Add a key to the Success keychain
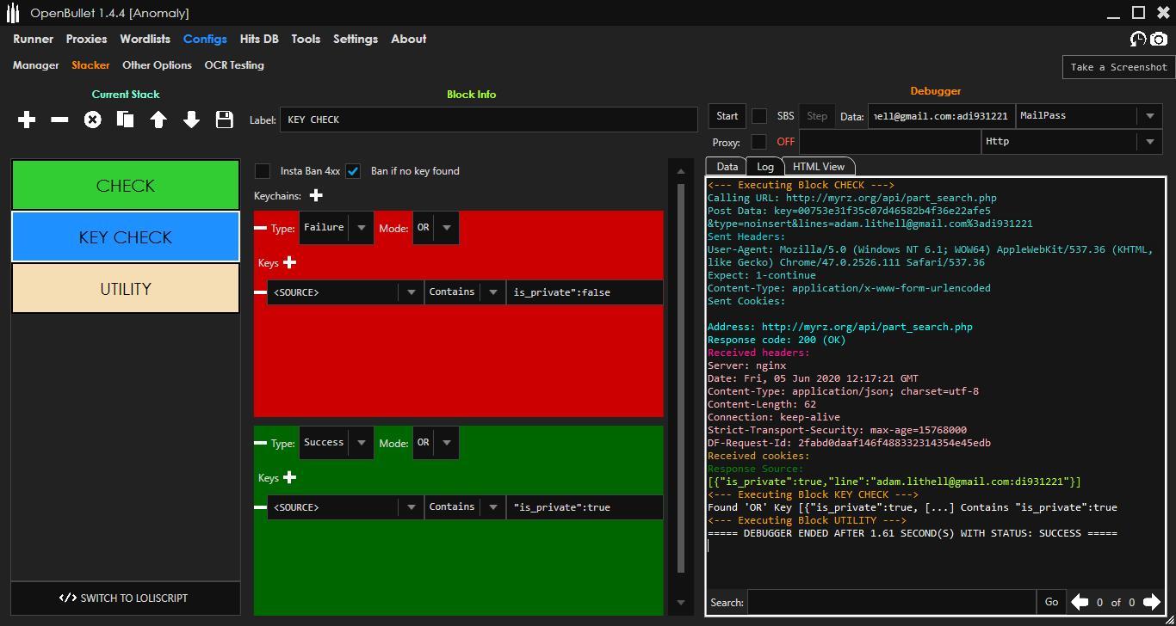This screenshot has width=1176, height=626. pyautogui.click(x=289, y=477)
